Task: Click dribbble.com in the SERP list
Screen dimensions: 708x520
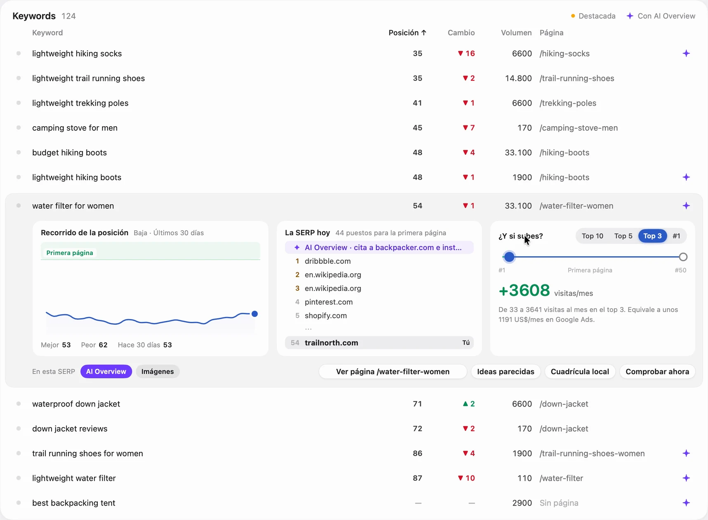Action: (x=328, y=261)
